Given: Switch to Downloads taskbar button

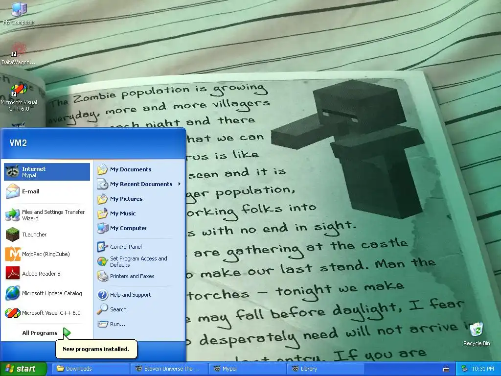Looking at the screenshot, I should pos(91,369).
